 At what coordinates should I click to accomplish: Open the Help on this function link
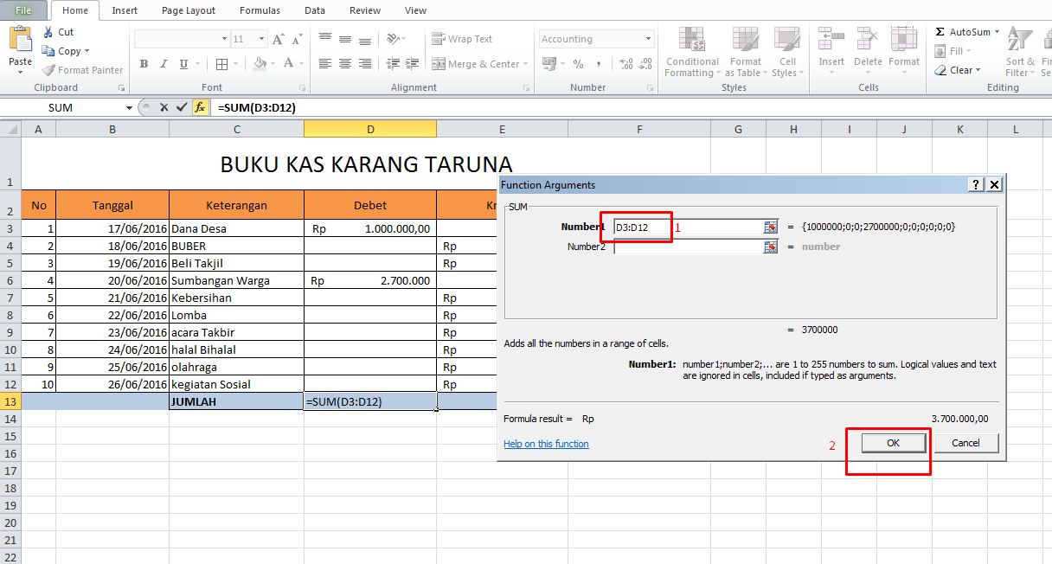tap(546, 443)
